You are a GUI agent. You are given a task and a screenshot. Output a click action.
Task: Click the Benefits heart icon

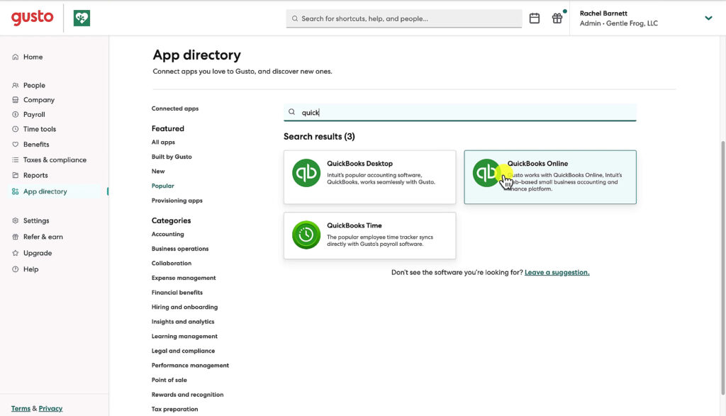coord(14,144)
